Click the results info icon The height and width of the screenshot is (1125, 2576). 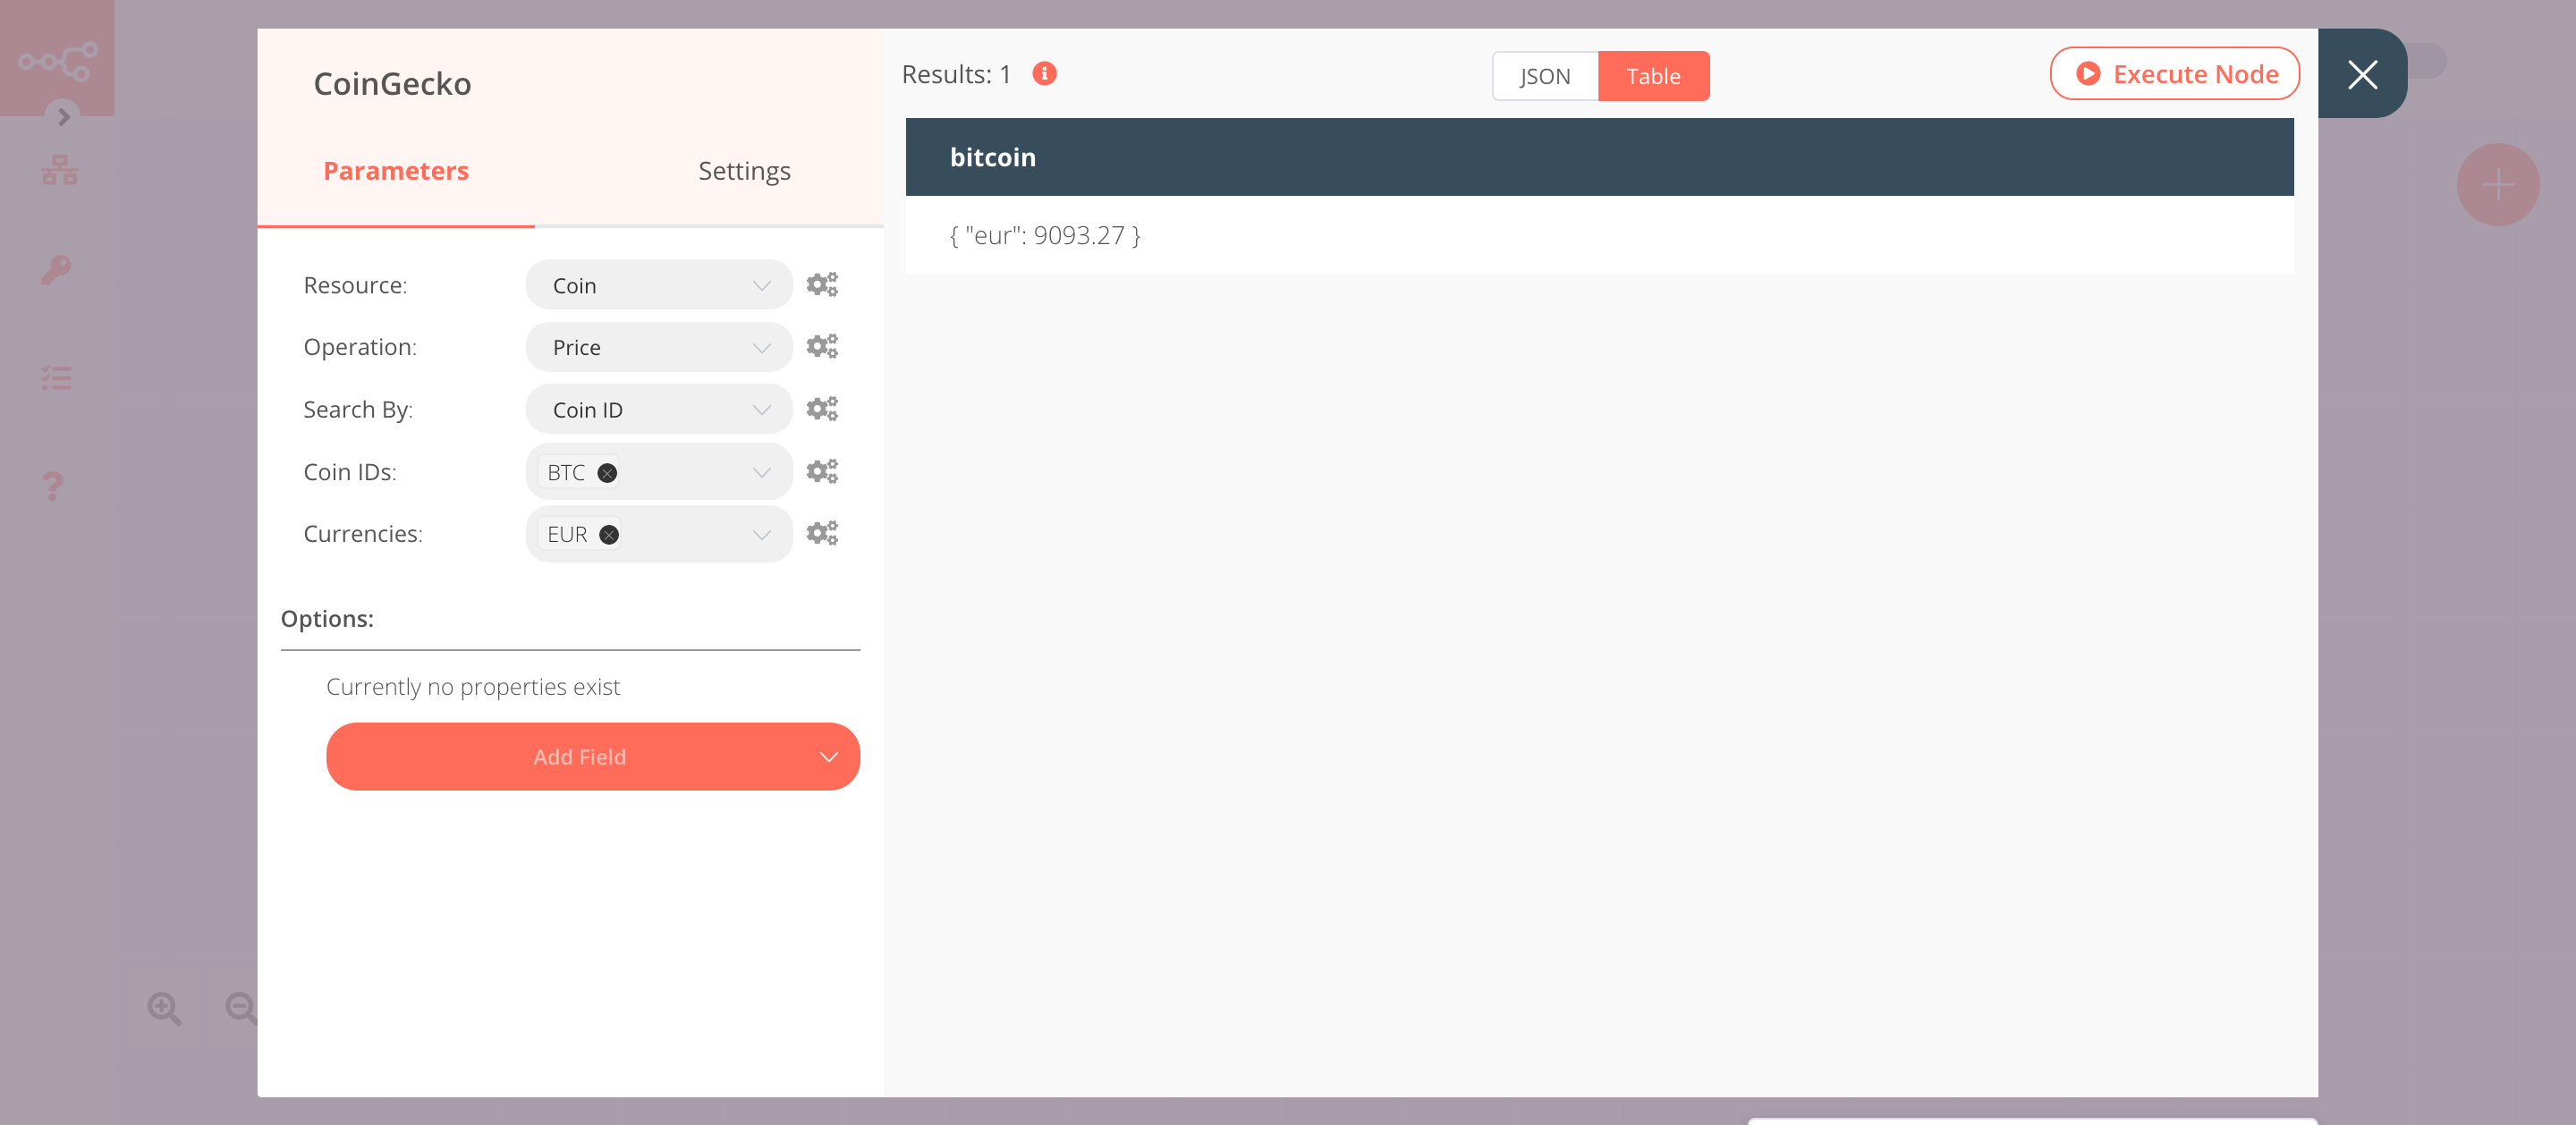click(x=1044, y=74)
